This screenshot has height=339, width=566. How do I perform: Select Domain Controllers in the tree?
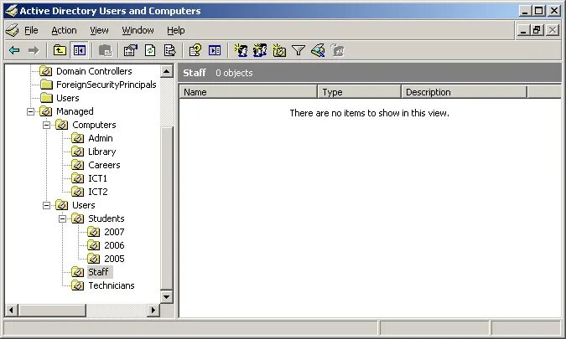click(x=94, y=71)
